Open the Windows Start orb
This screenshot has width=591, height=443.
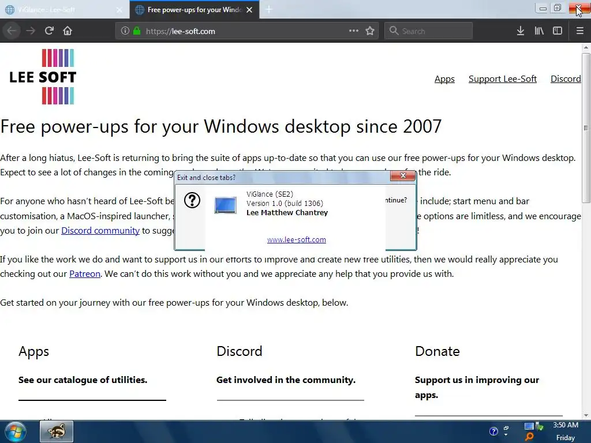[15, 431]
